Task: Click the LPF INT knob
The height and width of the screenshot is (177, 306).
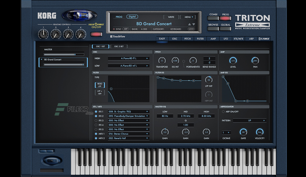Action: click(209, 80)
